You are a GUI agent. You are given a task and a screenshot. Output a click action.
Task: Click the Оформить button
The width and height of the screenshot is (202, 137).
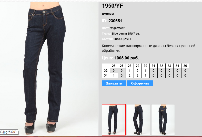(x=140, y=83)
